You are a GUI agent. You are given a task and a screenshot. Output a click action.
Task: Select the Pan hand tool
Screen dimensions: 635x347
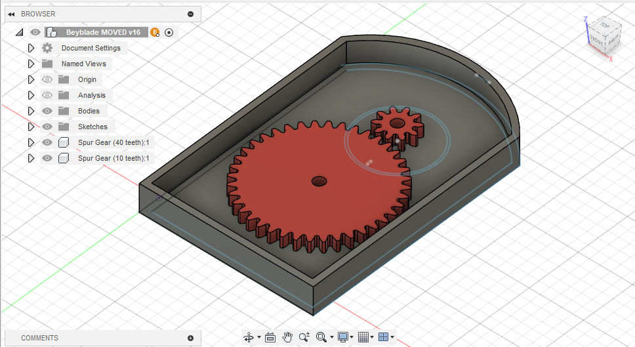287,337
